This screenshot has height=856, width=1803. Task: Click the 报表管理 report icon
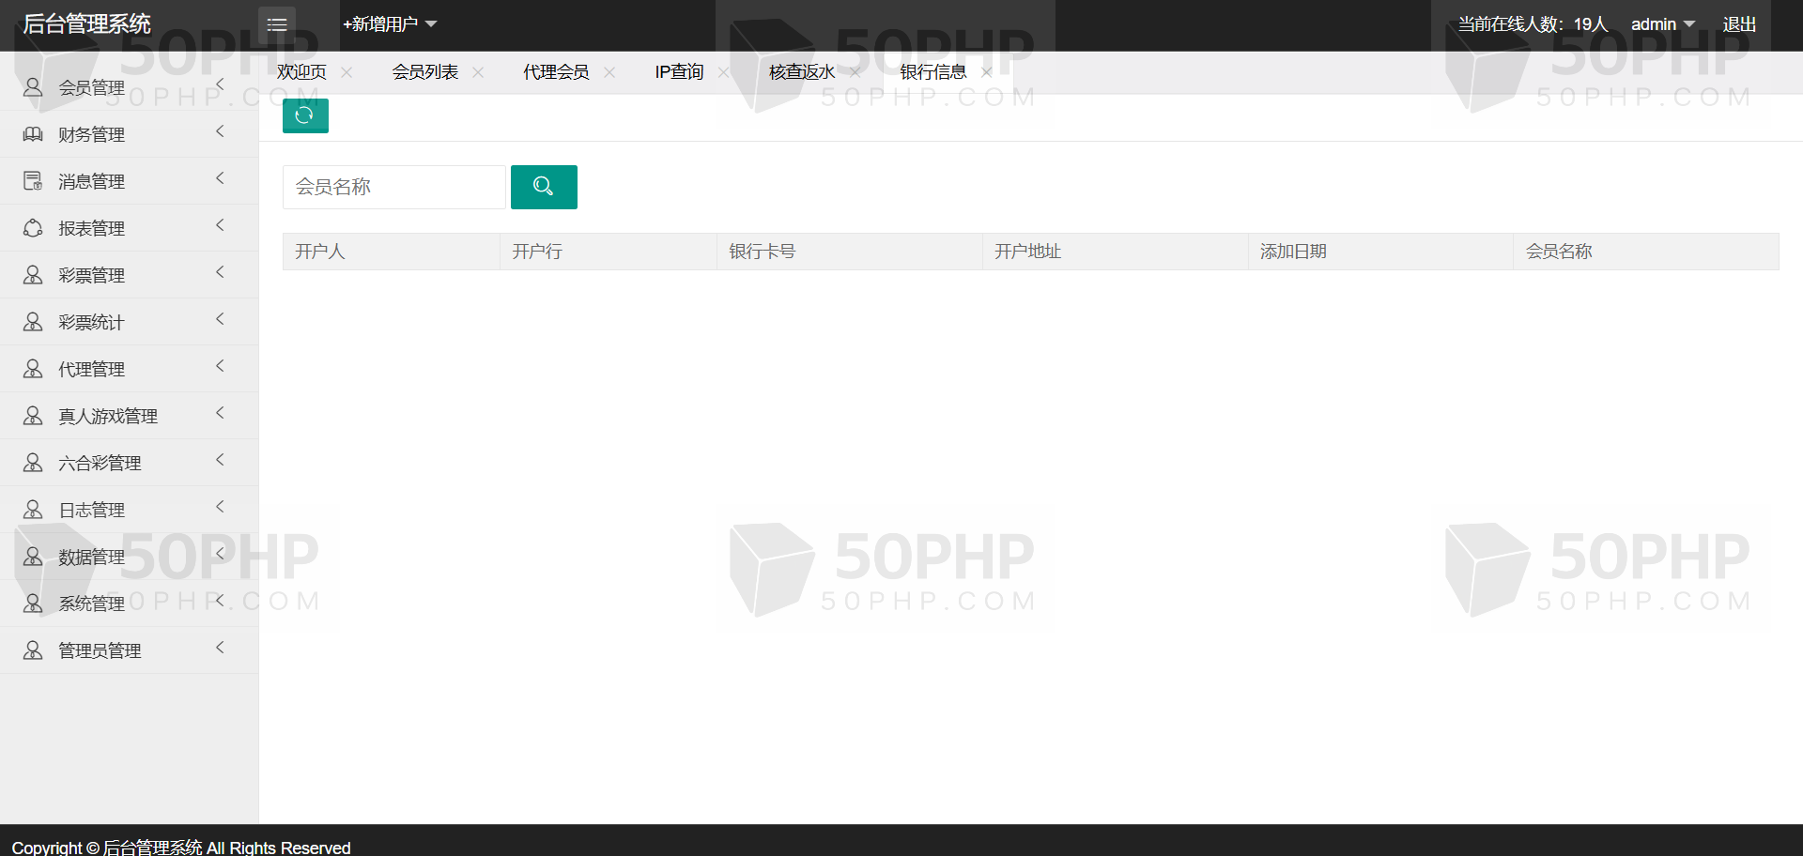point(33,228)
